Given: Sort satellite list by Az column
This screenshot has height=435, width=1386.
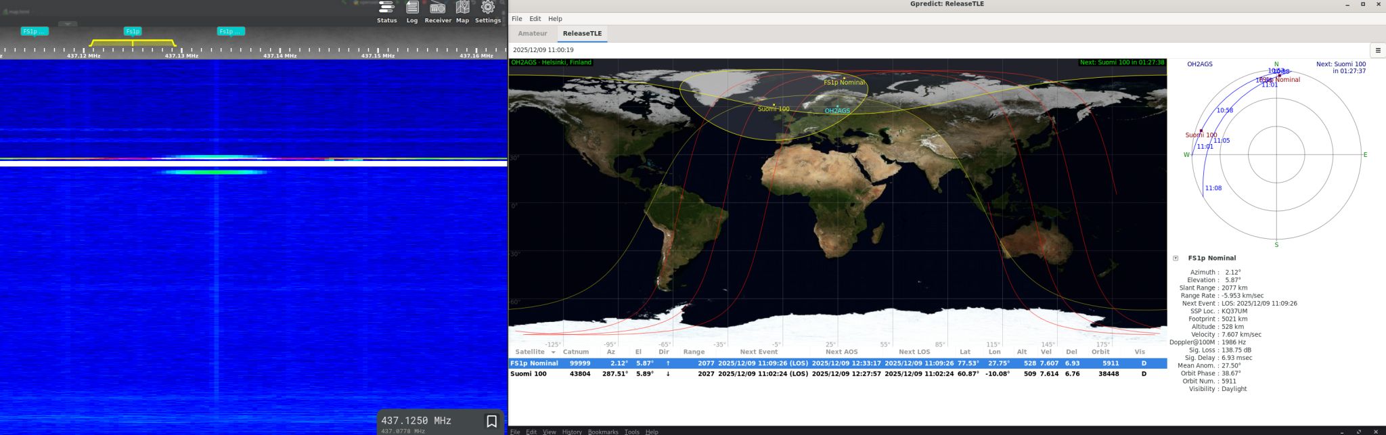Looking at the screenshot, I should click(611, 352).
